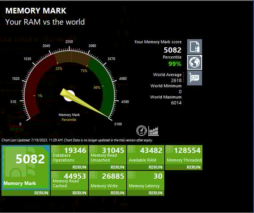The width and height of the screenshot is (254, 213).
Task: Click the 5082 score beside the gauge
Action: click(x=173, y=50)
